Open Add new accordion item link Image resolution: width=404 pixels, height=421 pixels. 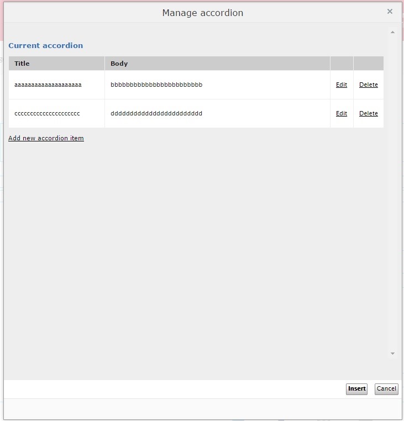tap(46, 138)
